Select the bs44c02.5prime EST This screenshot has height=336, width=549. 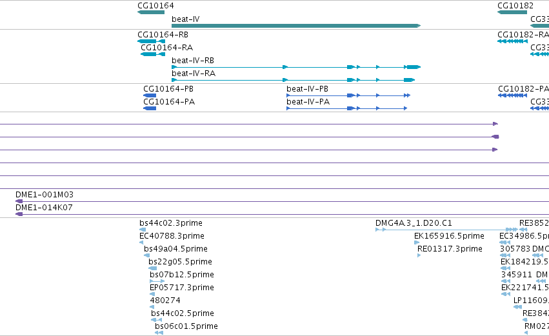point(183,313)
